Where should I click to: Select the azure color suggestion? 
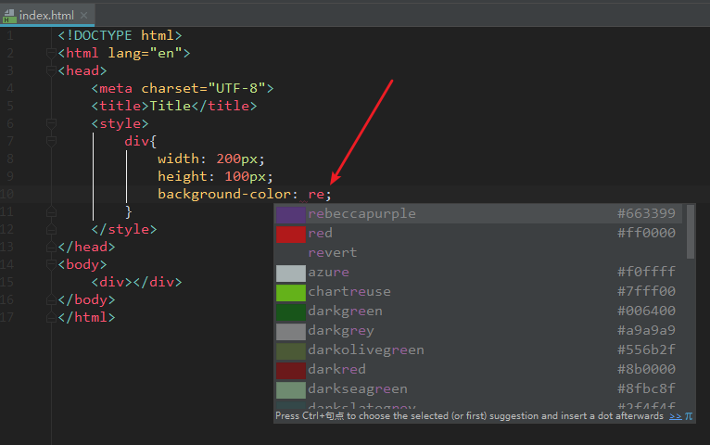pyautogui.click(x=479, y=272)
